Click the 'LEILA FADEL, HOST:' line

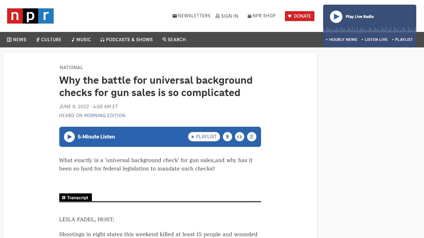(87, 220)
